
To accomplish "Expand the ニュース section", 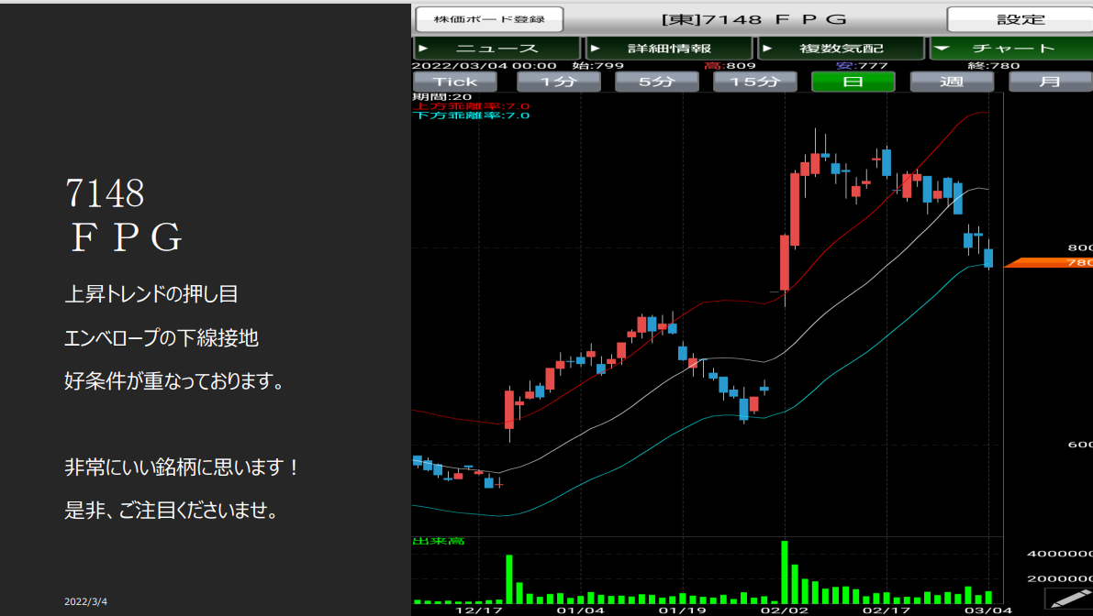I will (496, 48).
